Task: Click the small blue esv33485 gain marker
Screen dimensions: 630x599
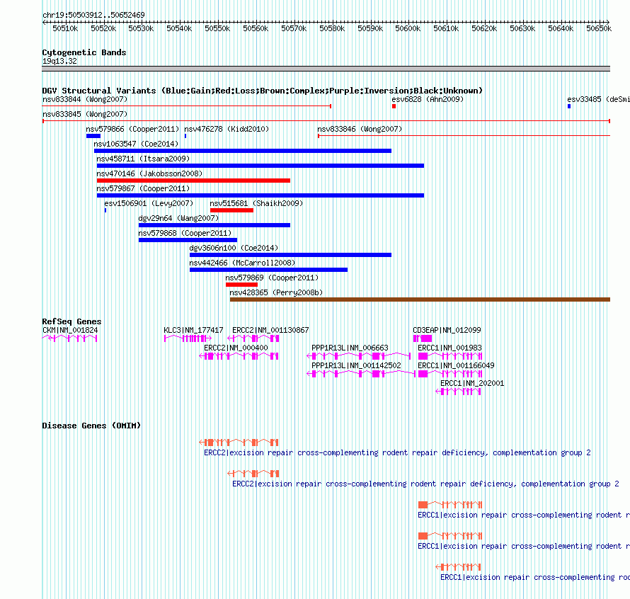Action: click(569, 106)
